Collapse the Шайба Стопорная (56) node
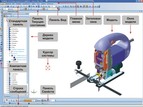Viewport: 143px width, 107px height. [7, 49]
